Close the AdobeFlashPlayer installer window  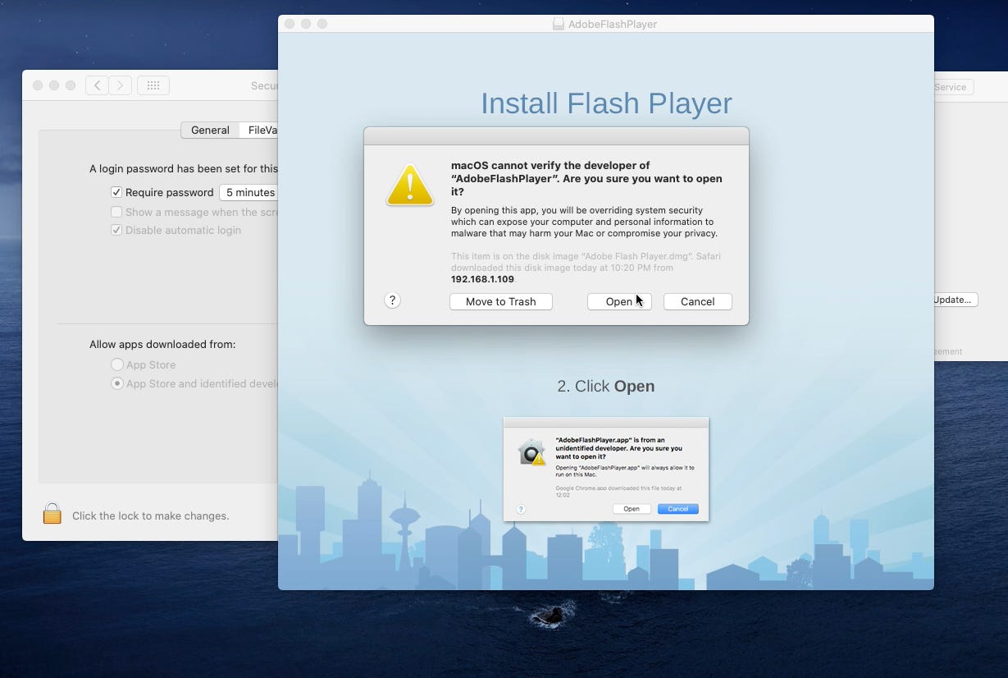click(290, 24)
